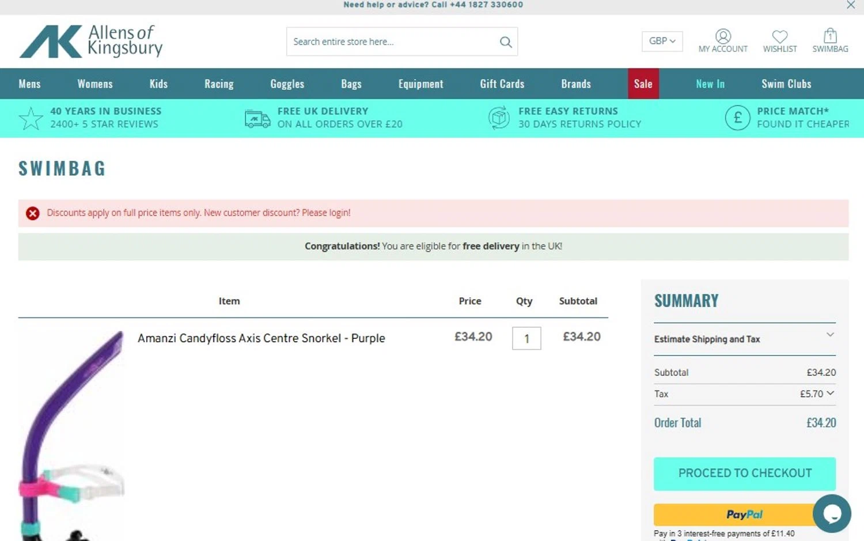Click the quantity box showing 1
Viewport: 864px width, 541px height.
[526, 338]
